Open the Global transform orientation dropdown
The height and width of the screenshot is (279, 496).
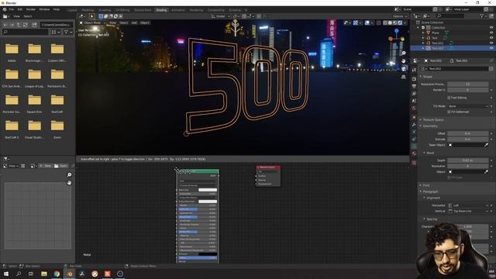(x=220, y=16)
